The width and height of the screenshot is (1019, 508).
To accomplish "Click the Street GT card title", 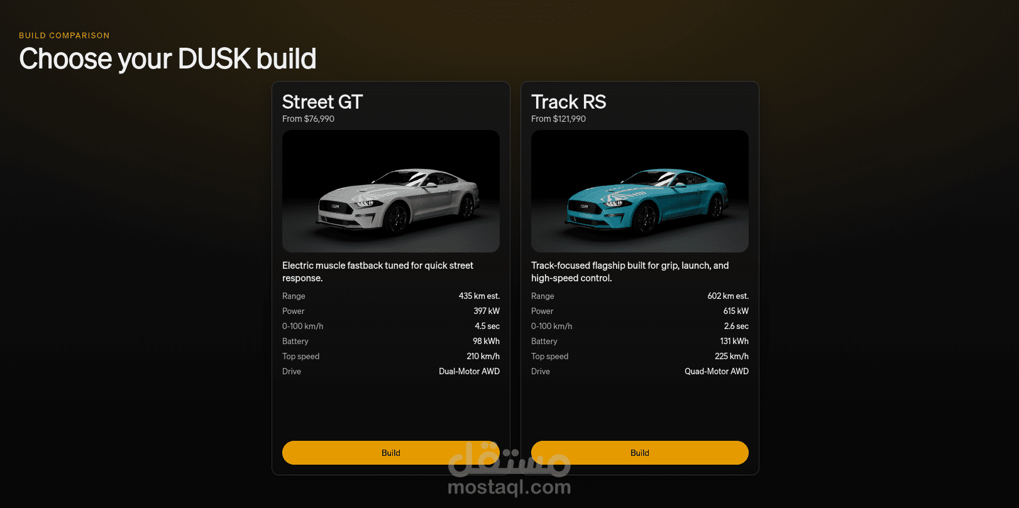I will point(322,102).
